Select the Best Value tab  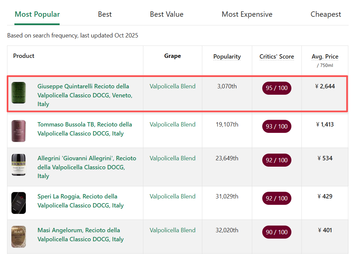coord(166,14)
